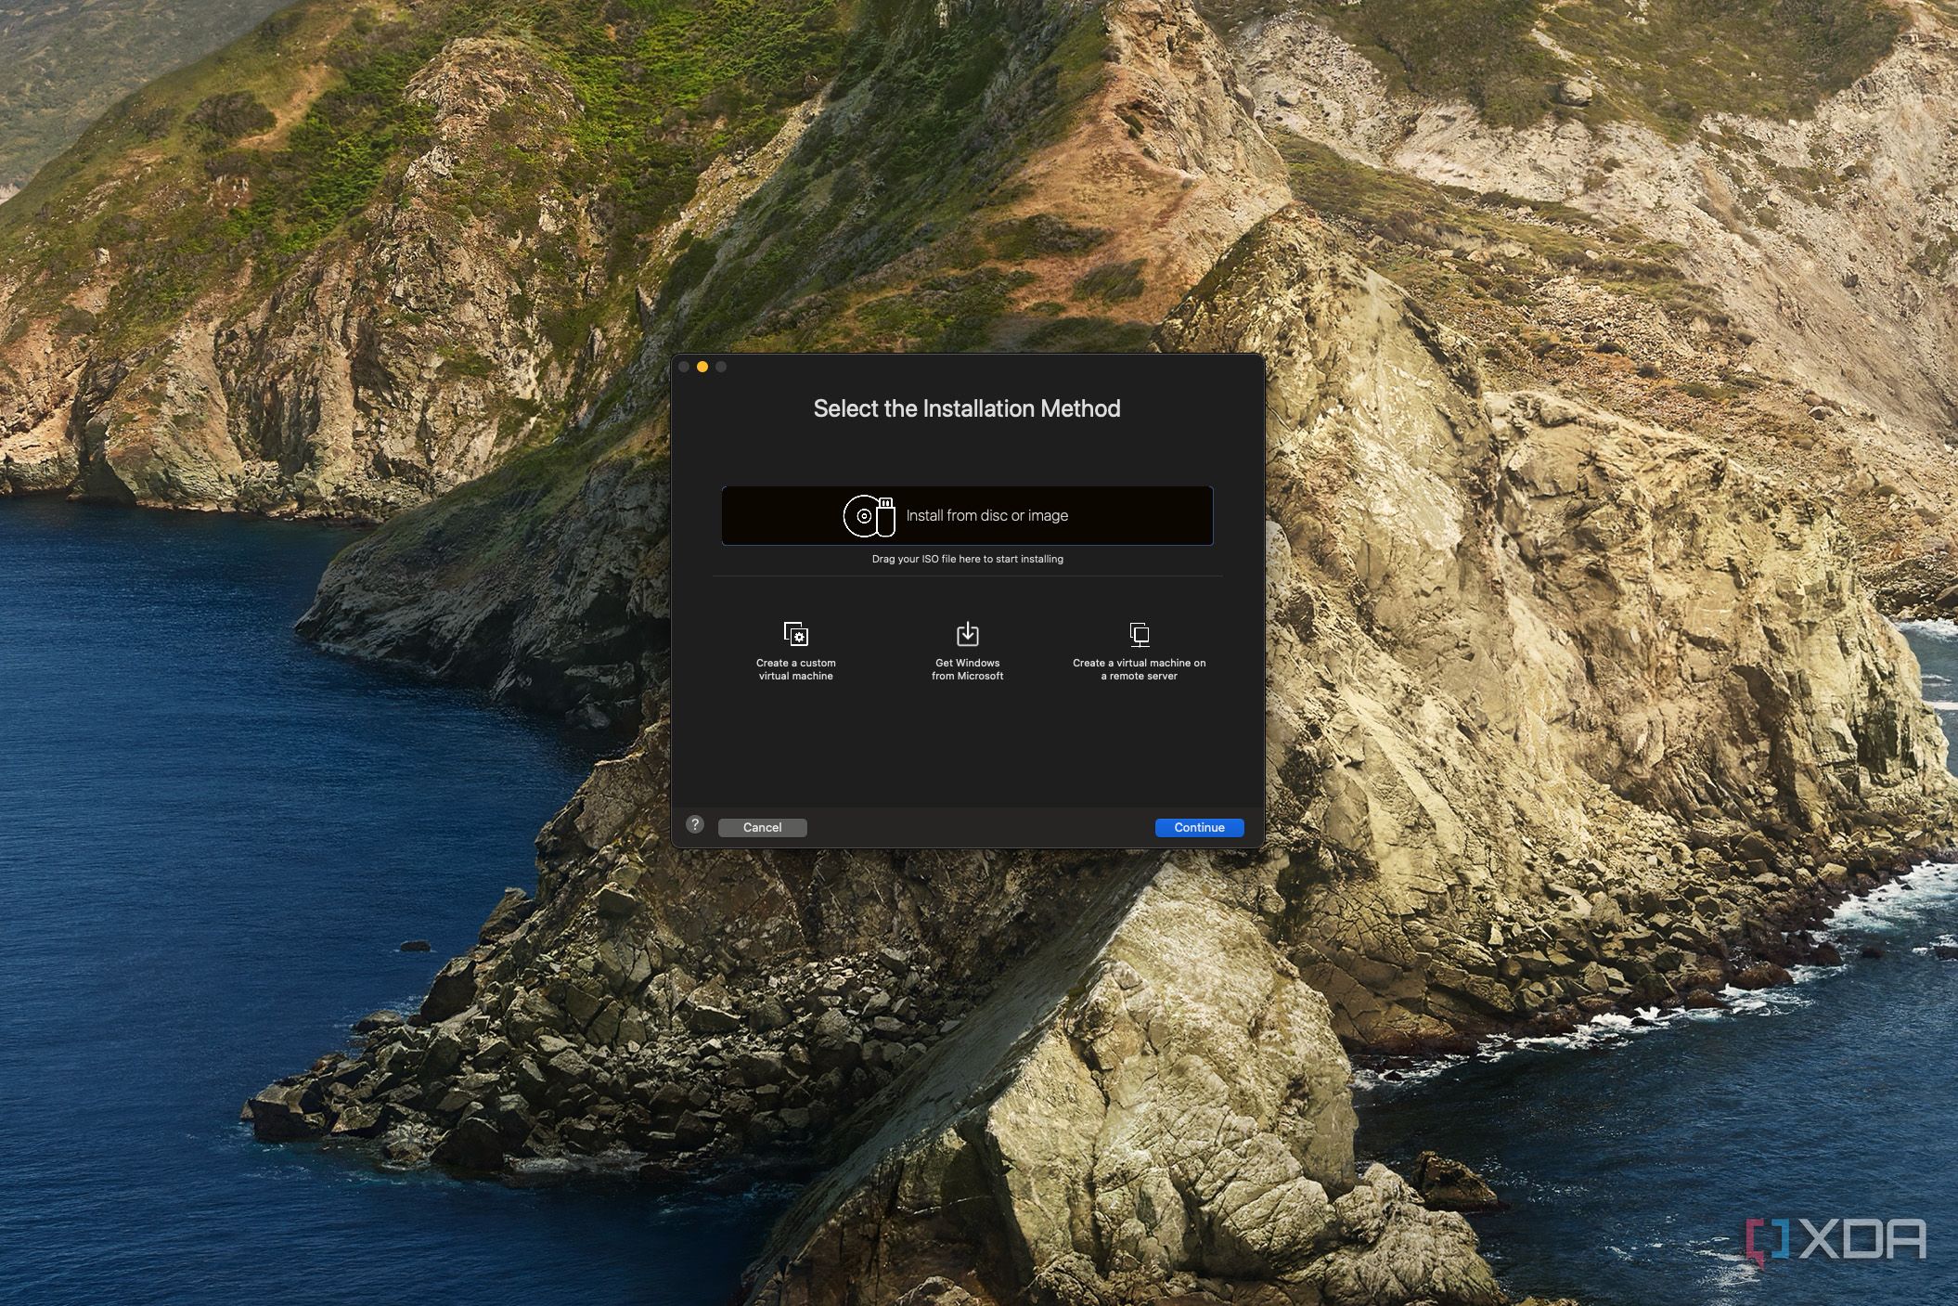Cancel the installation assistant
Viewport: 1958px width, 1306px height.
762,827
